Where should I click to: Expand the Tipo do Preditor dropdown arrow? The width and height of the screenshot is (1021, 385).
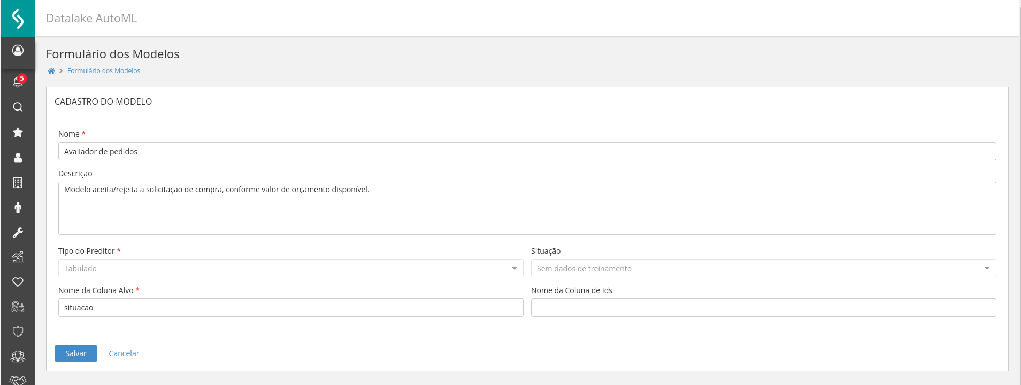(x=514, y=268)
